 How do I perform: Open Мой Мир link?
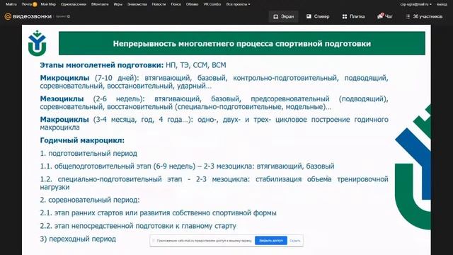[x=48, y=4]
